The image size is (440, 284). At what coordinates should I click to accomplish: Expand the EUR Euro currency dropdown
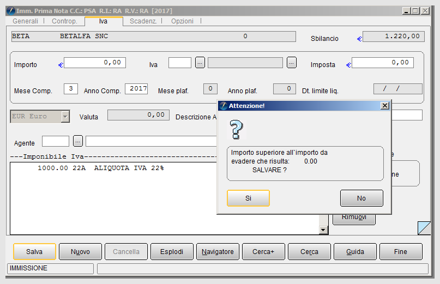point(65,117)
